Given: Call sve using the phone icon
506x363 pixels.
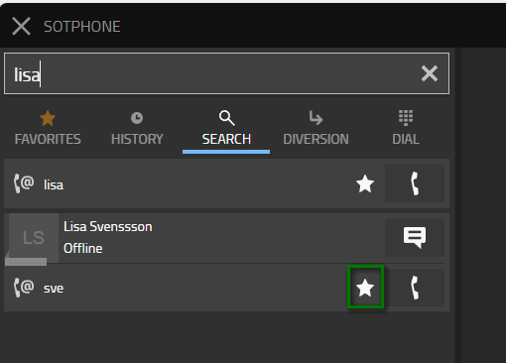Looking at the screenshot, I should pyautogui.click(x=415, y=288).
